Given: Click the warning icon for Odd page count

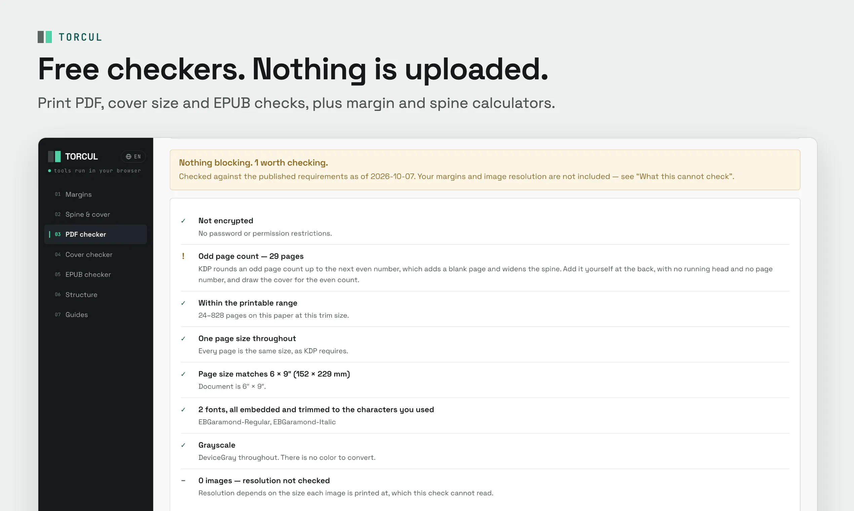Looking at the screenshot, I should pyautogui.click(x=183, y=256).
